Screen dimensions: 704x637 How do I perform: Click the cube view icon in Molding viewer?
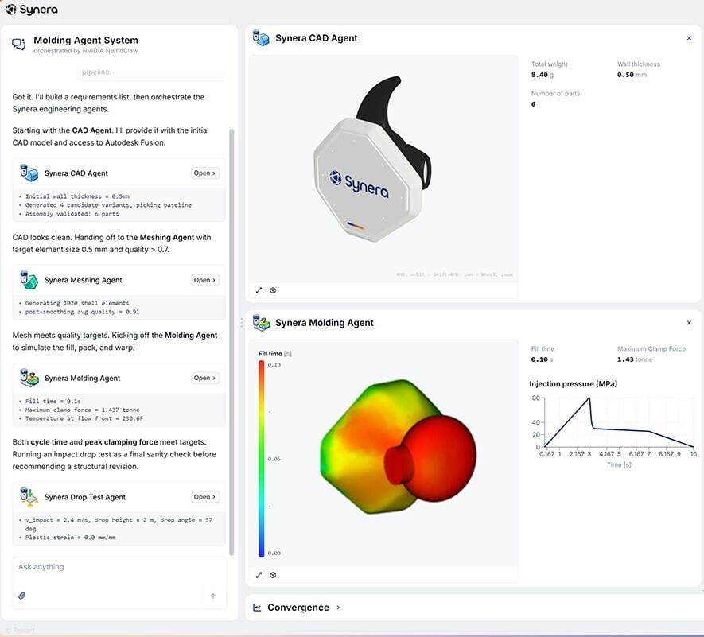(273, 575)
